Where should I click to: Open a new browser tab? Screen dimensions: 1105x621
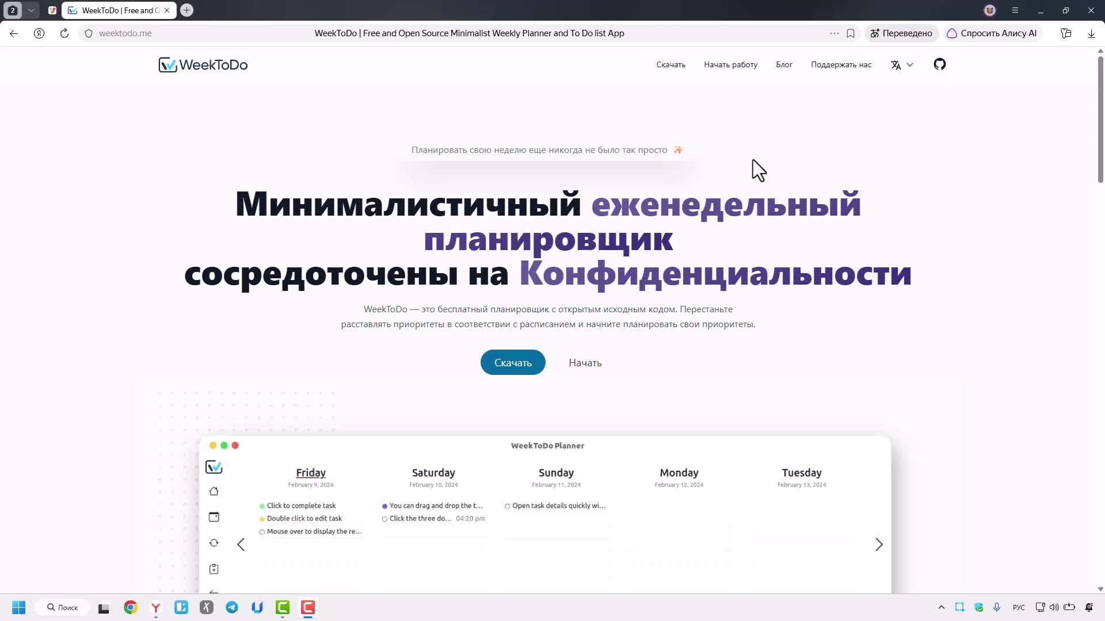click(x=186, y=10)
